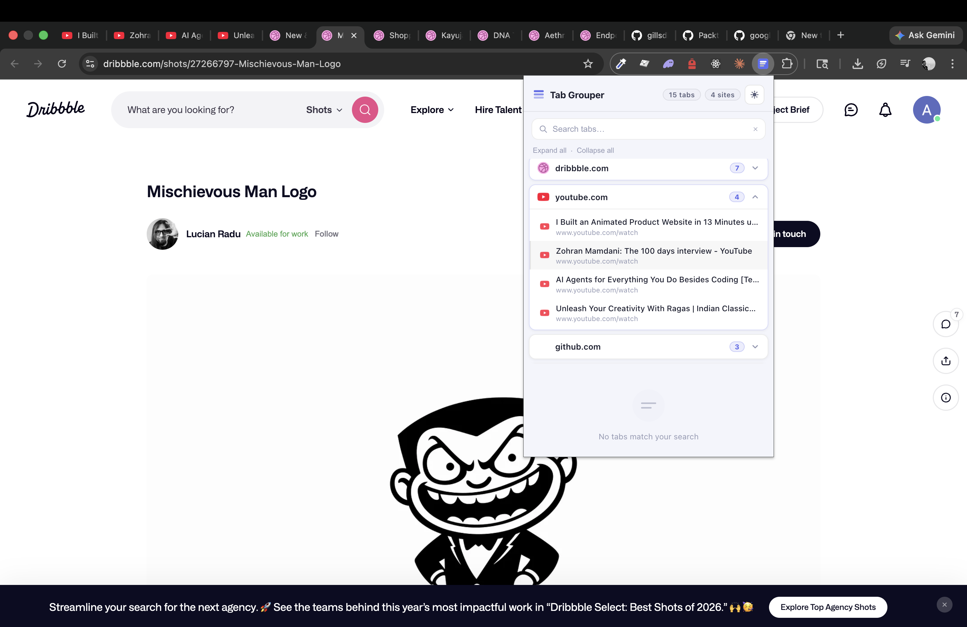Click the Expand all link
Image resolution: width=967 pixels, height=627 pixels.
549,150
